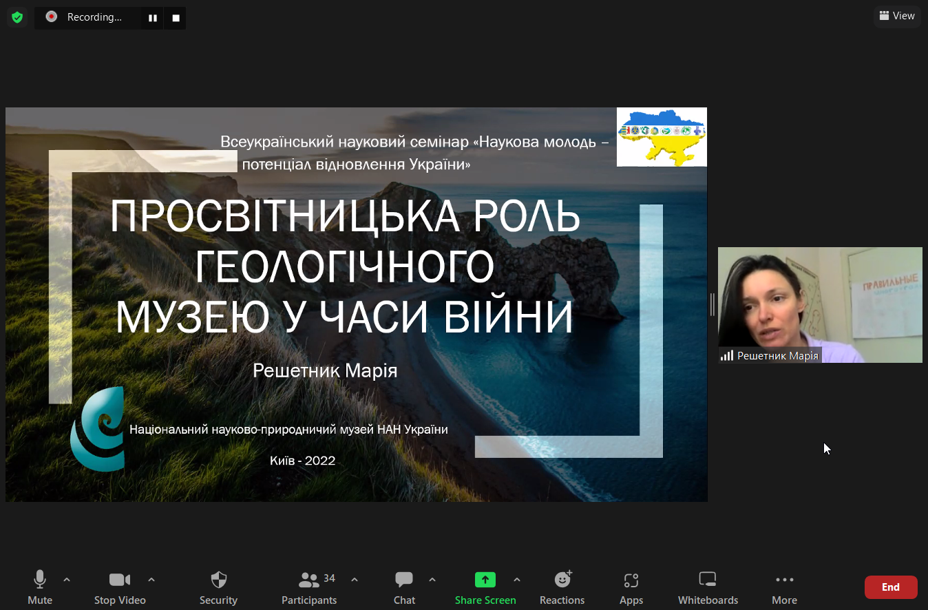Stop the recording
The width and height of the screenshot is (928, 610).
pos(176,18)
